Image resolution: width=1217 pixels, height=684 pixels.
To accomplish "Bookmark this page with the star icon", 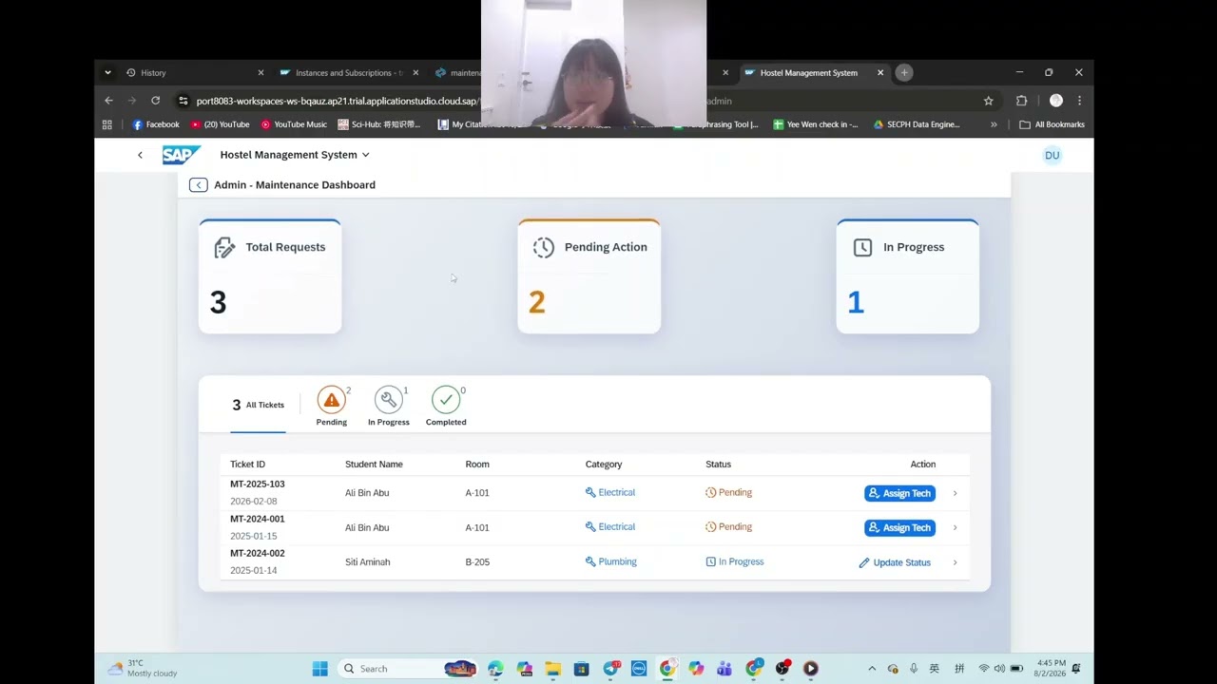I will [989, 101].
